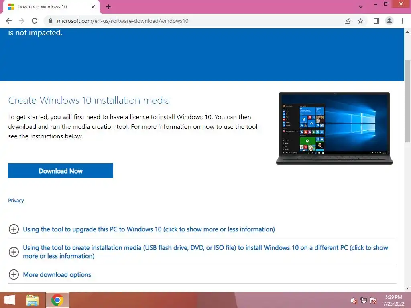Click the Download Now button
Image resolution: width=411 pixels, height=308 pixels.
(61, 171)
